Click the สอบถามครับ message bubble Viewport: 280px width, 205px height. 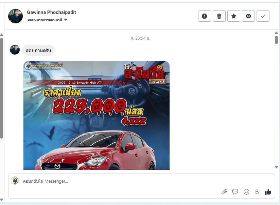[x=38, y=50]
